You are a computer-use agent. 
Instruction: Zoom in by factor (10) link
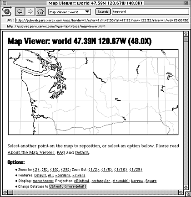pos(55,170)
